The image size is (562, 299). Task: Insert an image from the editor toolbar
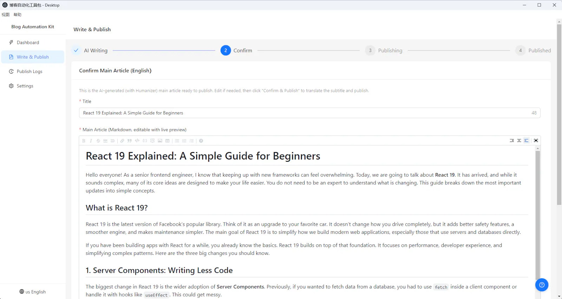pyautogui.click(x=160, y=141)
